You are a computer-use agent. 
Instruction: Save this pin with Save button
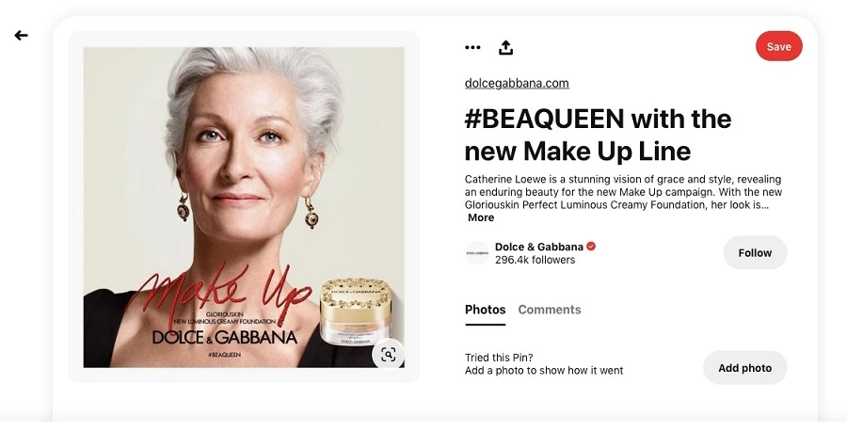(778, 46)
